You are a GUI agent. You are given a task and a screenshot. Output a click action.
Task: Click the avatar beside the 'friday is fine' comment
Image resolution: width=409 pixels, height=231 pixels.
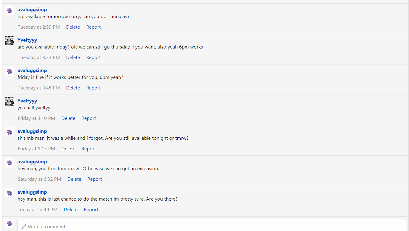pos(9,71)
